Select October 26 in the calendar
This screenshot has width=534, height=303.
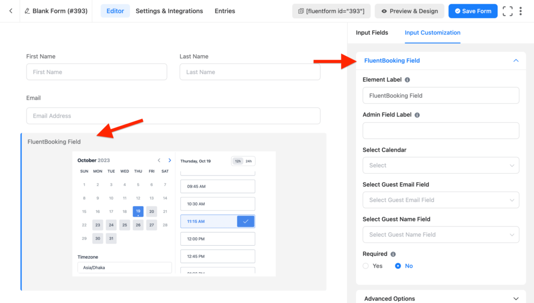tap(138, 225)
